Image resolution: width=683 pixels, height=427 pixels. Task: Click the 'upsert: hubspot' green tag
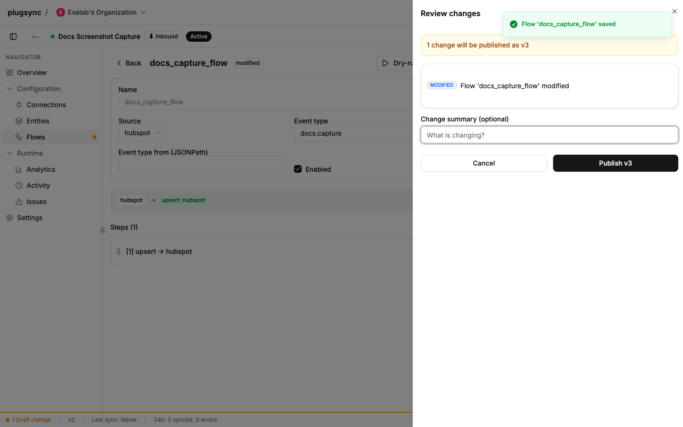[x=184, y=200]
